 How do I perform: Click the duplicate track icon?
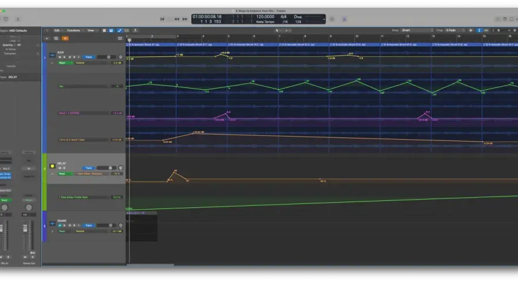pos(56,39)
